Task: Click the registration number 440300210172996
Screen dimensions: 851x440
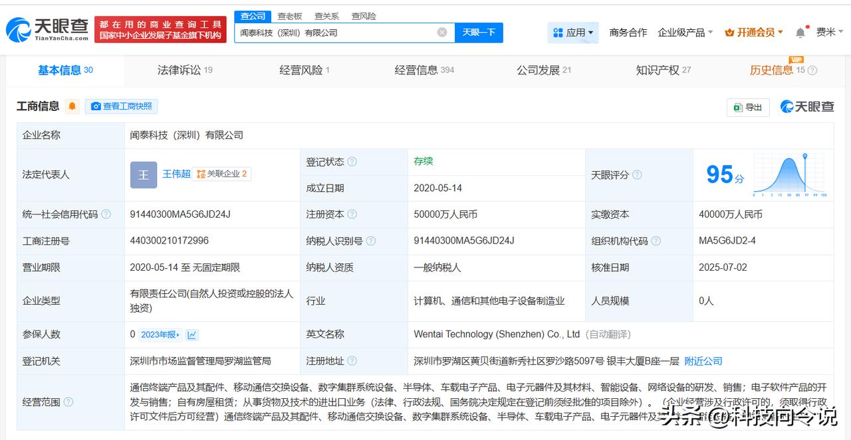Action: [x=170, y=241]
